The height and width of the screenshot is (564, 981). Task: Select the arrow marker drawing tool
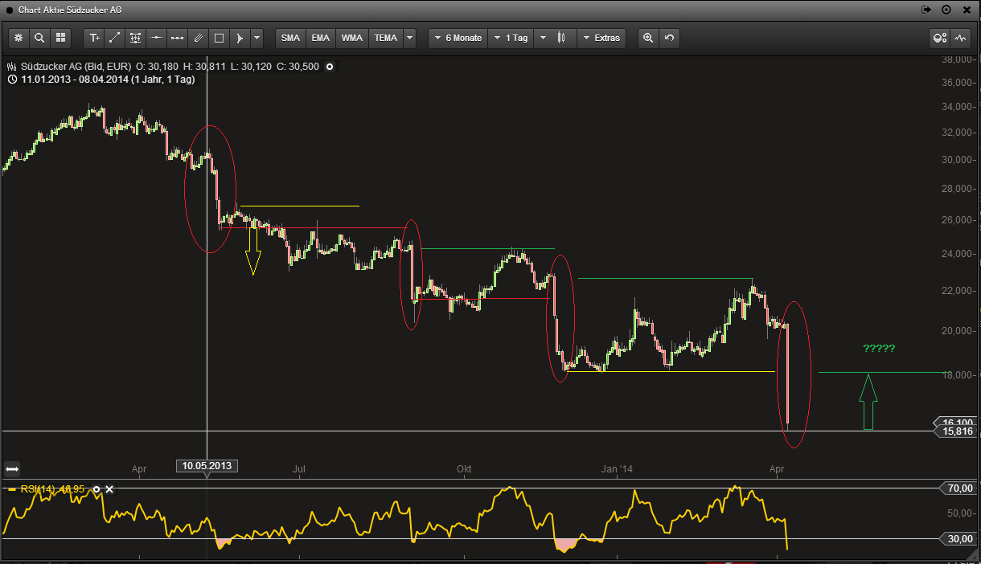coord(240,38)
